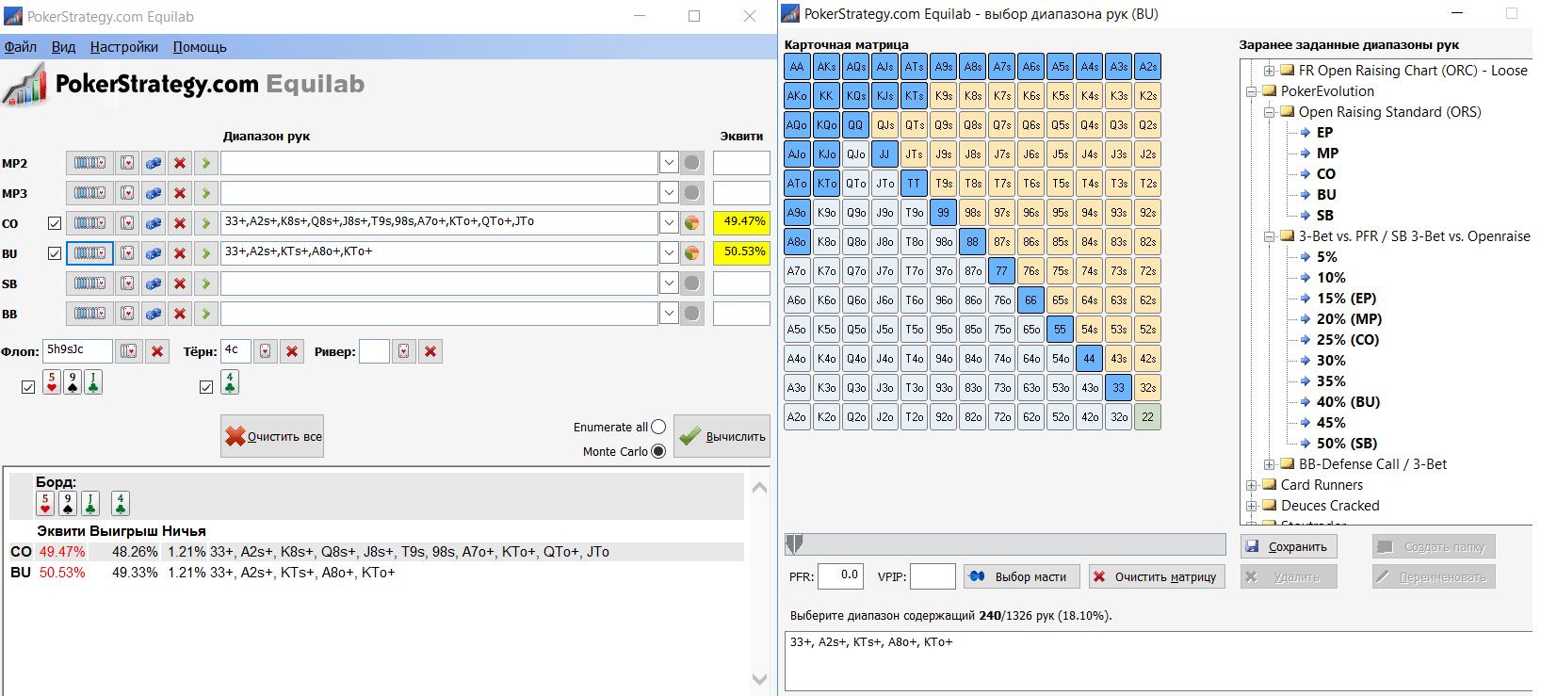Open river card selector icon

[403, 351]
